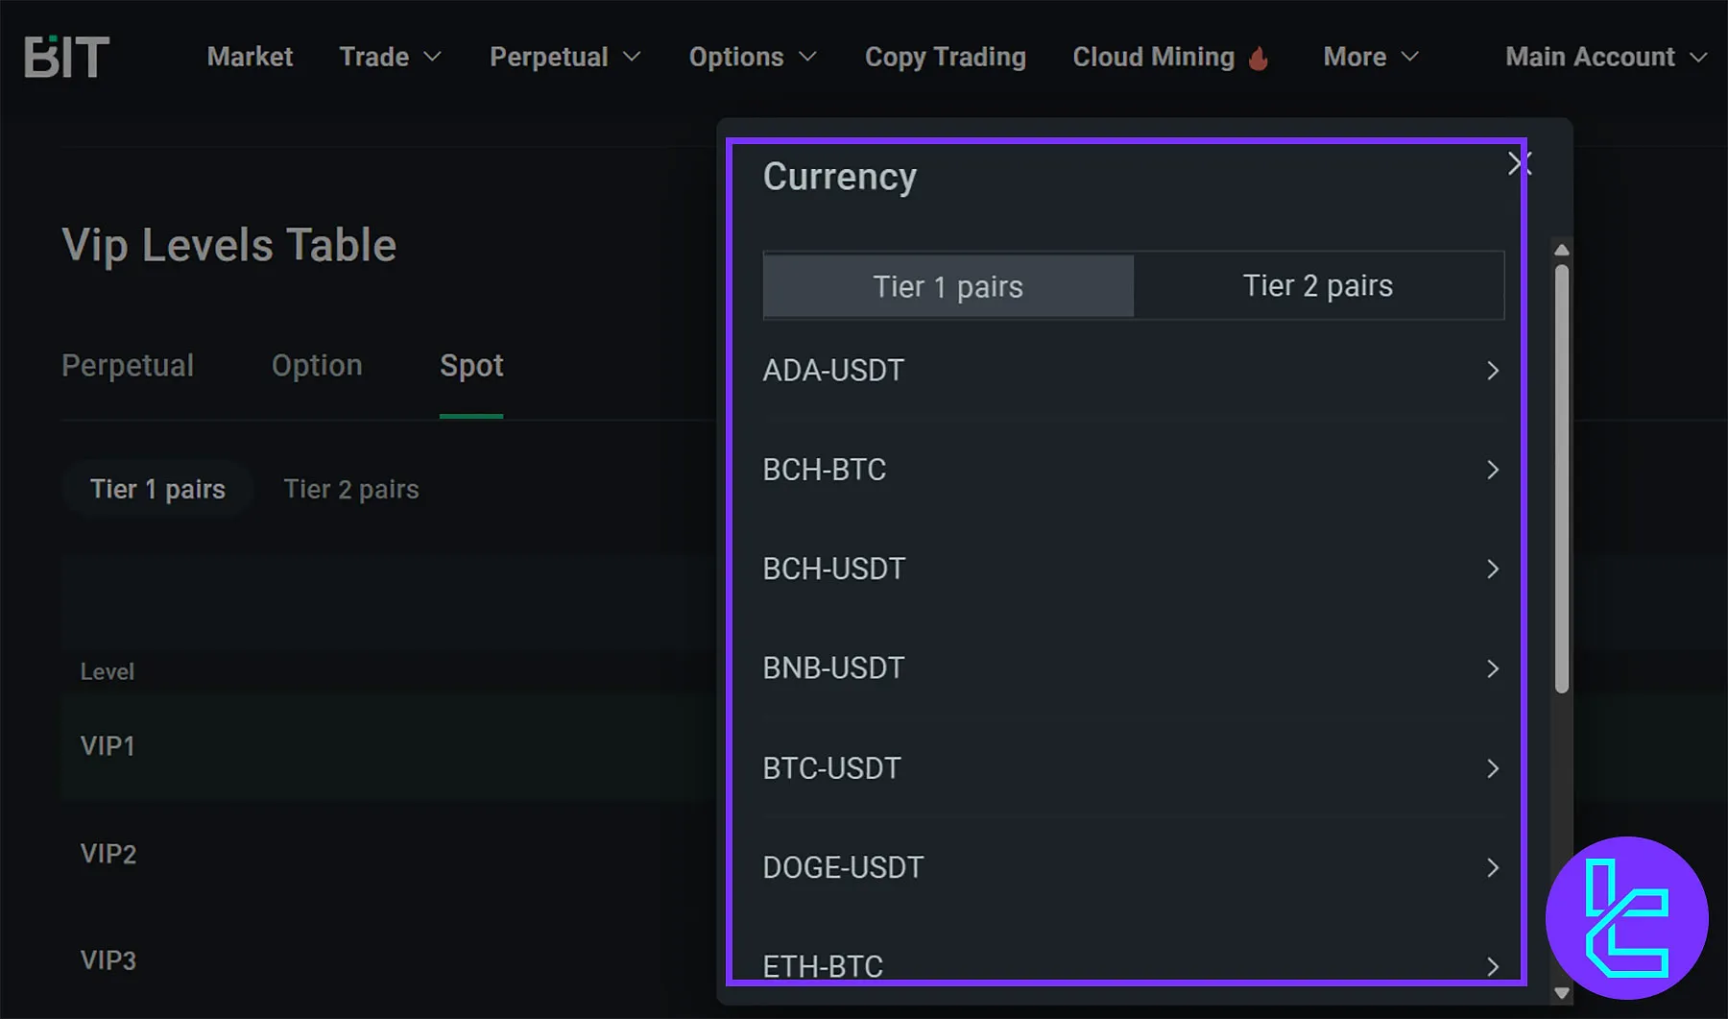The image size is (1728, 1019).
Task: Select the BTC-USDT pair
Action: 1133,768
